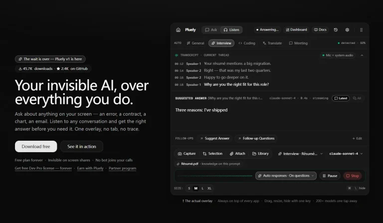Select the Translate tab

click(272, 43)
